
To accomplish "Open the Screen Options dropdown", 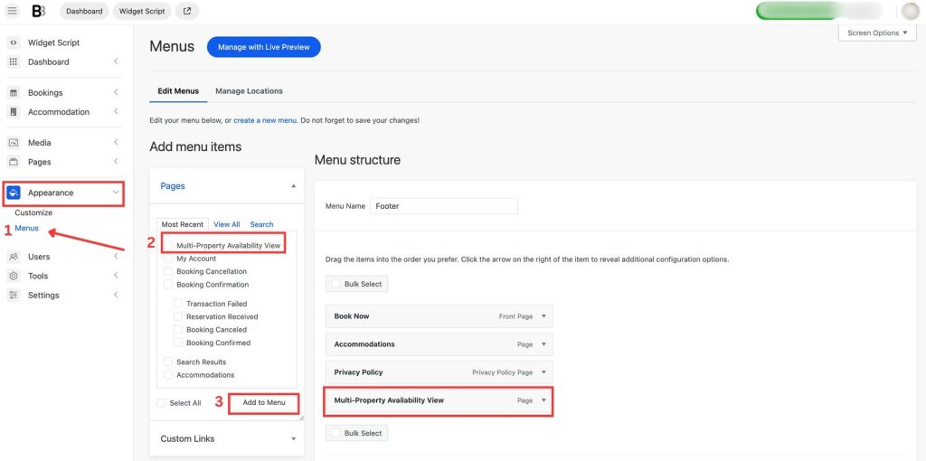I will point(877,33).
